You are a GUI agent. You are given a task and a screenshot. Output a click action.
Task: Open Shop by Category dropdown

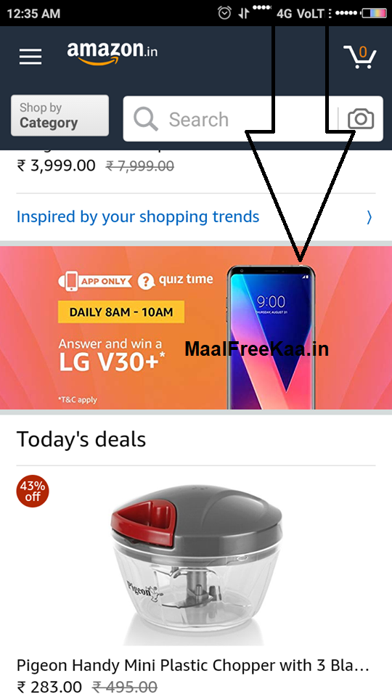[60, 115]
